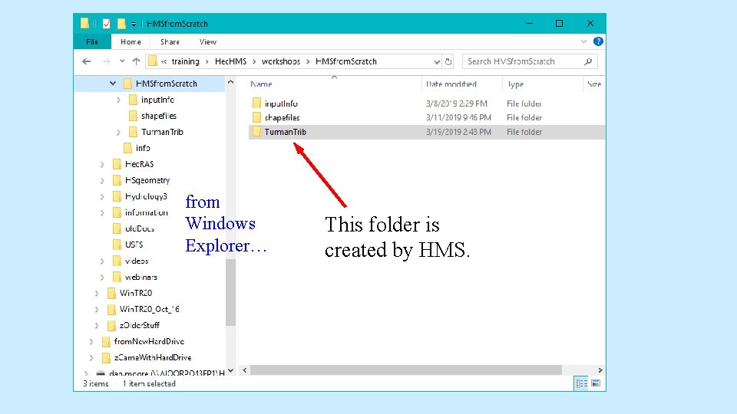Viewport: 737px width, 414px height.
Task: Click the navigation pane scroll up arrow
Action: click(230, 82)
